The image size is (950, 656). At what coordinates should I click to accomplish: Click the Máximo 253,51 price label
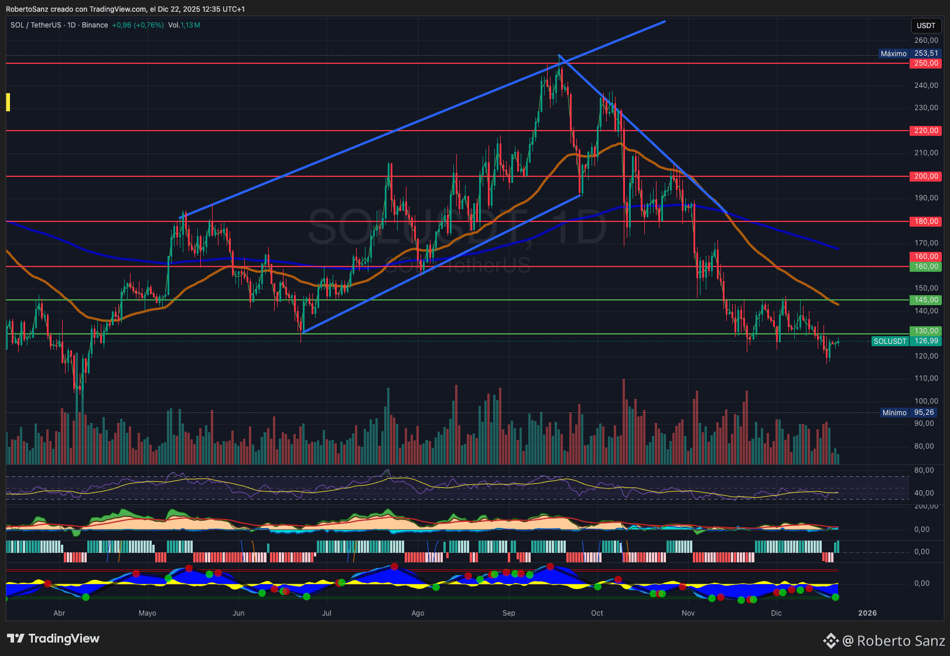tap(908, 53)
